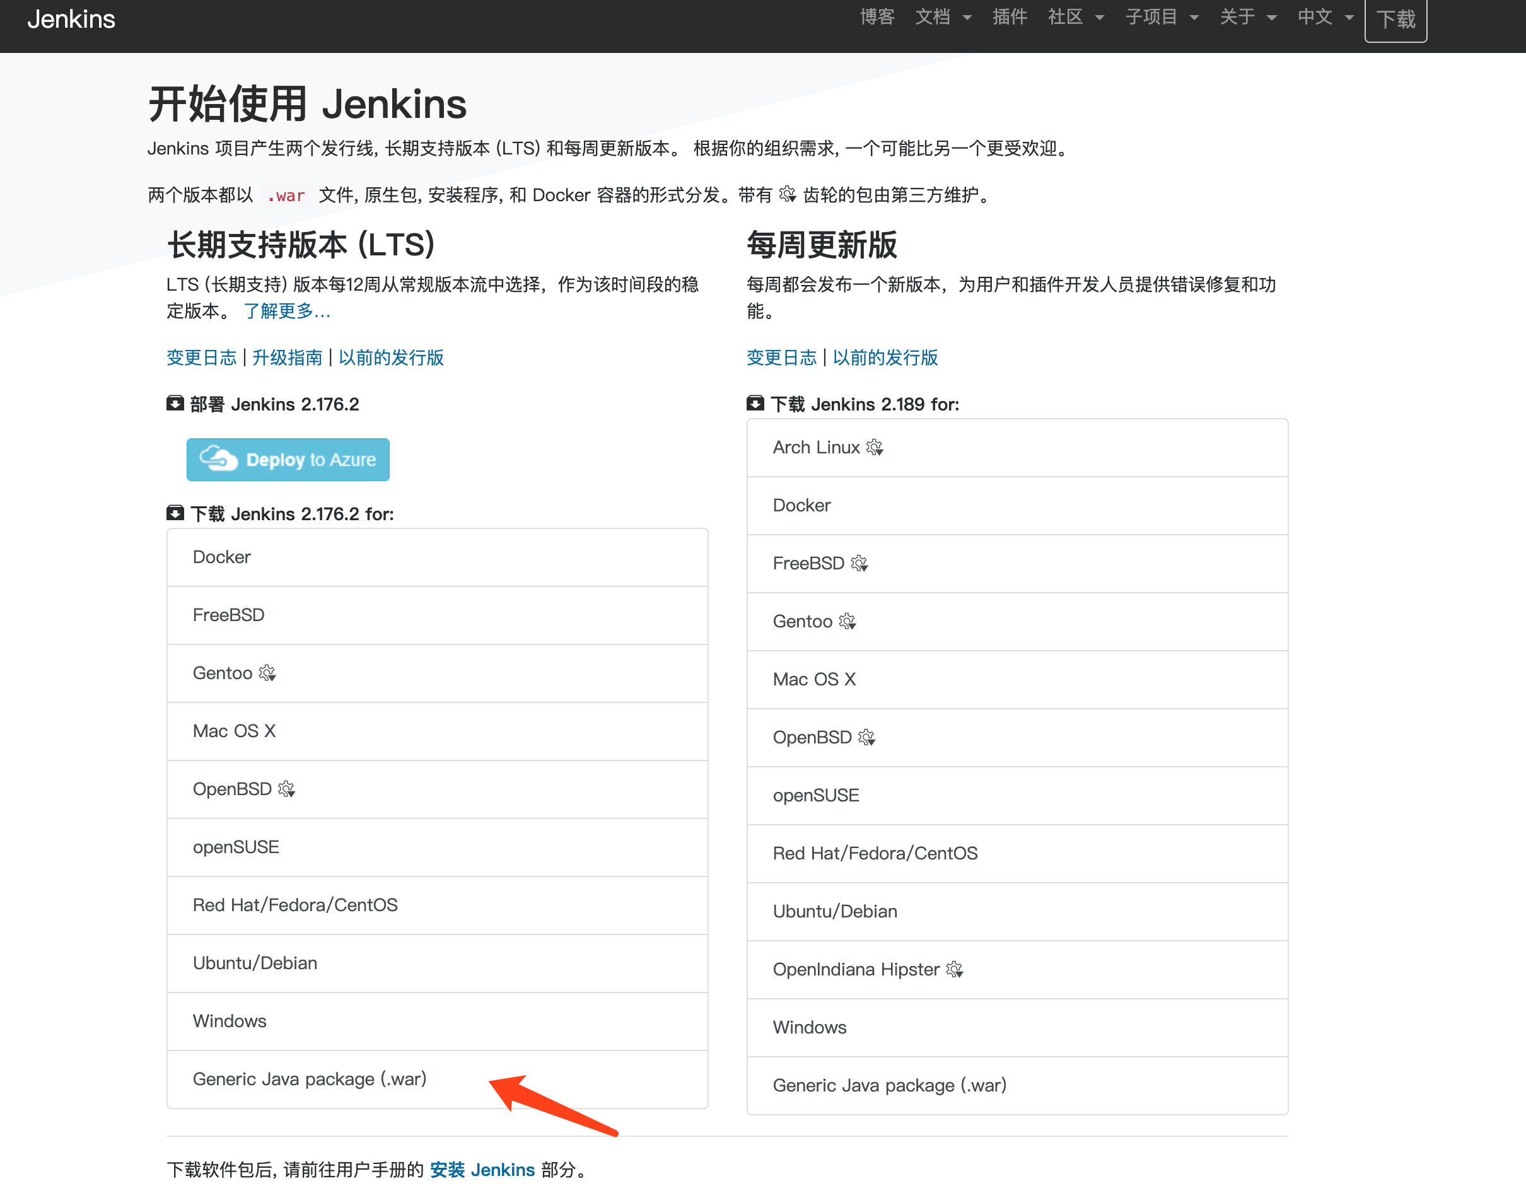Select LTS Red Hat/Fedora/CentOS download

[x=438, y=905]
